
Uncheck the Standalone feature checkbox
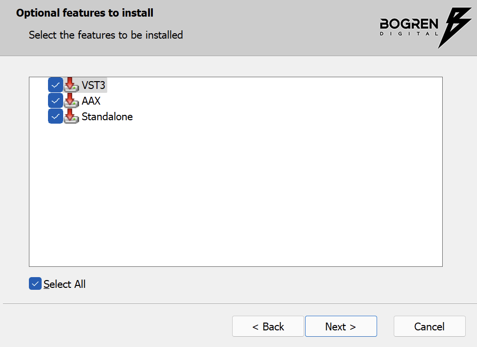[55, 116]
